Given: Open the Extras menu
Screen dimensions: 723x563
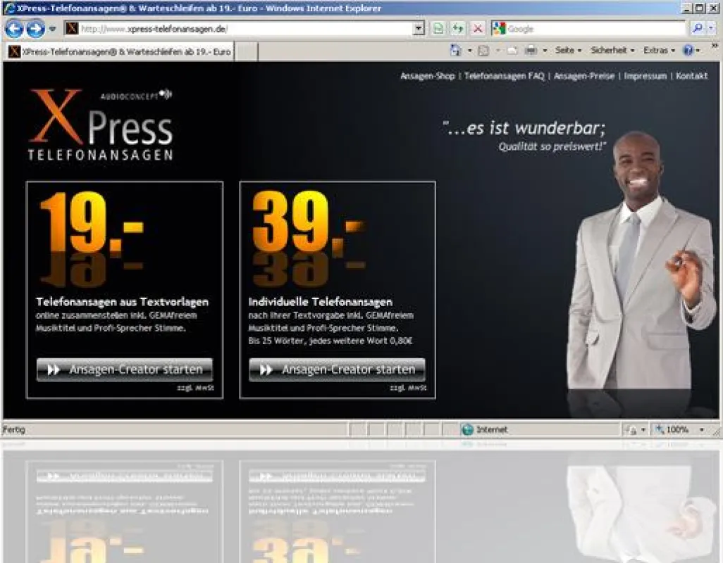Looking at the screenshot, I should [x=659, y=50].
